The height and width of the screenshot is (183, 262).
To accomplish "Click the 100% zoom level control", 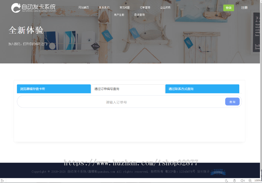I will [257, 180].
